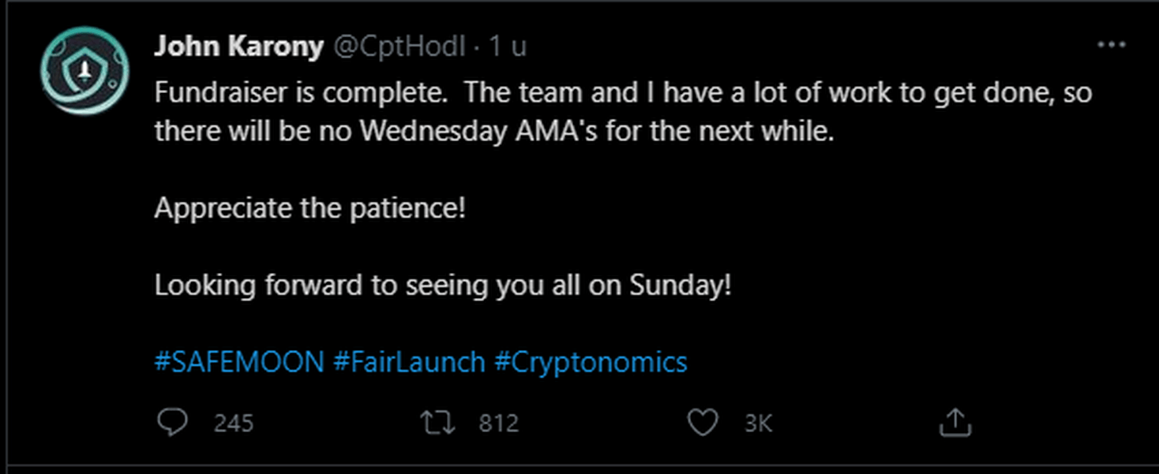Screen dimensions: 1159x474
Task: Click the phrase 'Fundraiser is complete.'
Action: (x=301, y=93)
